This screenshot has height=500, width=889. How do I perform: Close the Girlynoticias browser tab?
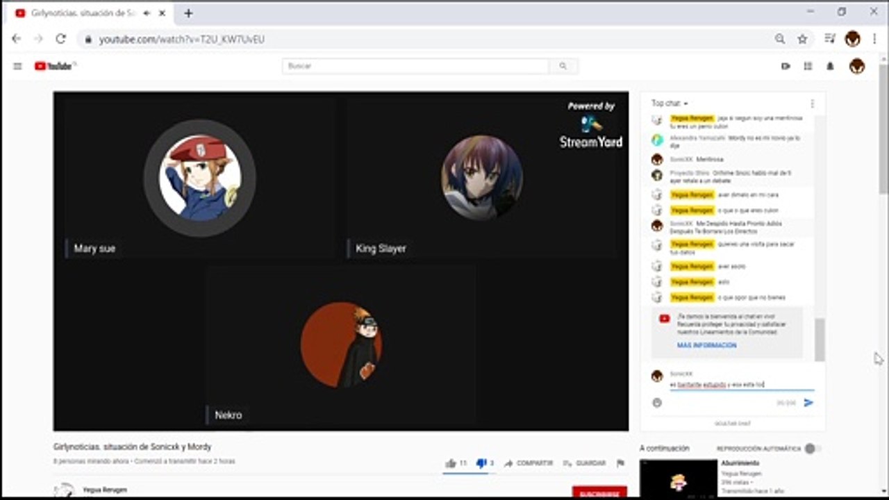pyautogui.click(x=161, y=12)
